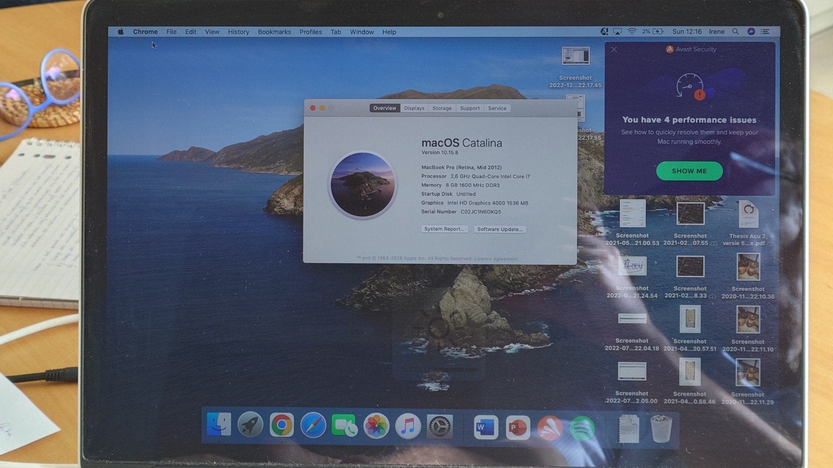
Task: Open the View menu
Action: point(212,32)
